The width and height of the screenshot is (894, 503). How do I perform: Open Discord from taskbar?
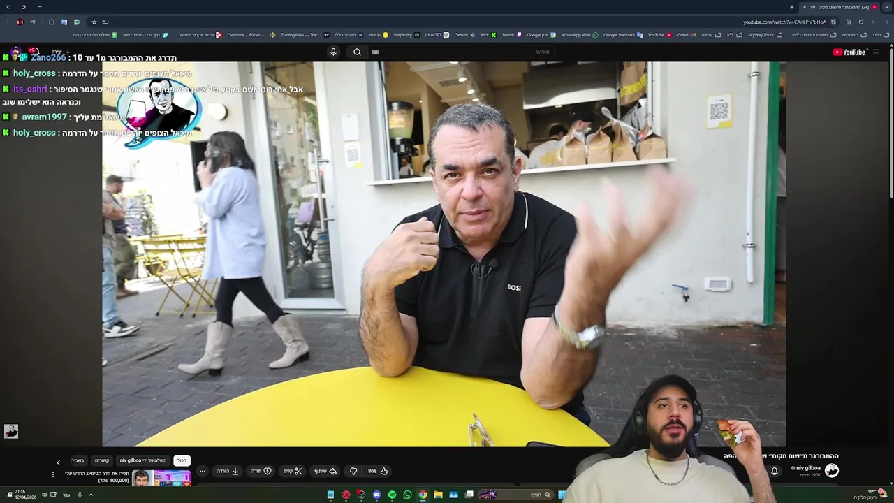pos(376,495)
